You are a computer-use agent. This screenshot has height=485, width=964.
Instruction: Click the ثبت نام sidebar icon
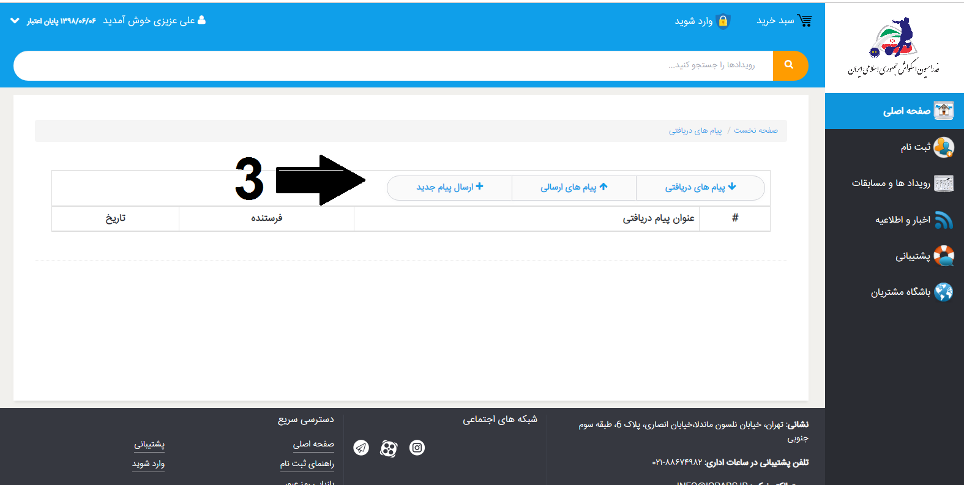[x=943, y=147]
